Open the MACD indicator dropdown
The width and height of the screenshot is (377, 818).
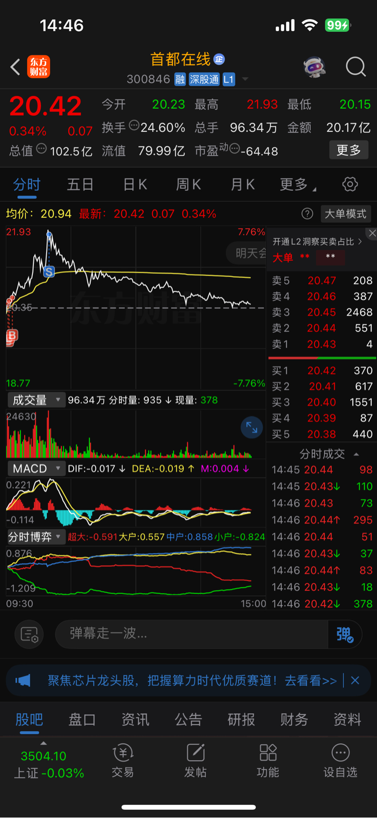(x=36, y=468)
